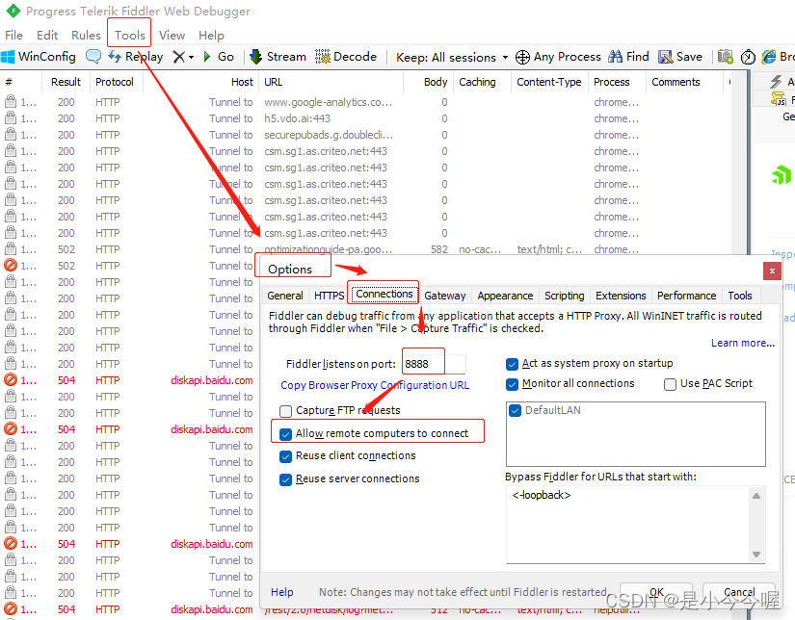The height and width of the screenshot is (620, 795).
Task: Open the Help menu
Action: click(x=211, y=35)
